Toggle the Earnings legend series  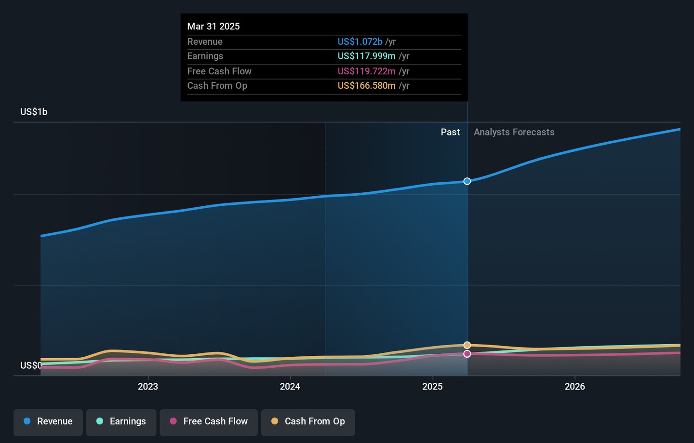[x=121, y=421]
